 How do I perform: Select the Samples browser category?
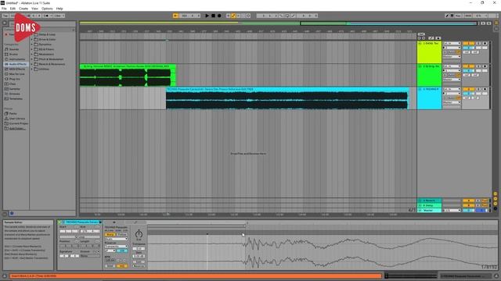pos(15,89)
